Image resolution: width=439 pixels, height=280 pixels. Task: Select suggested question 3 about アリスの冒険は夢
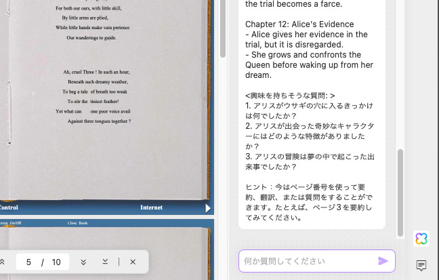[310, 162]
